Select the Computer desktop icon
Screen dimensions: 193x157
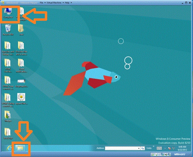coord(8,13)
